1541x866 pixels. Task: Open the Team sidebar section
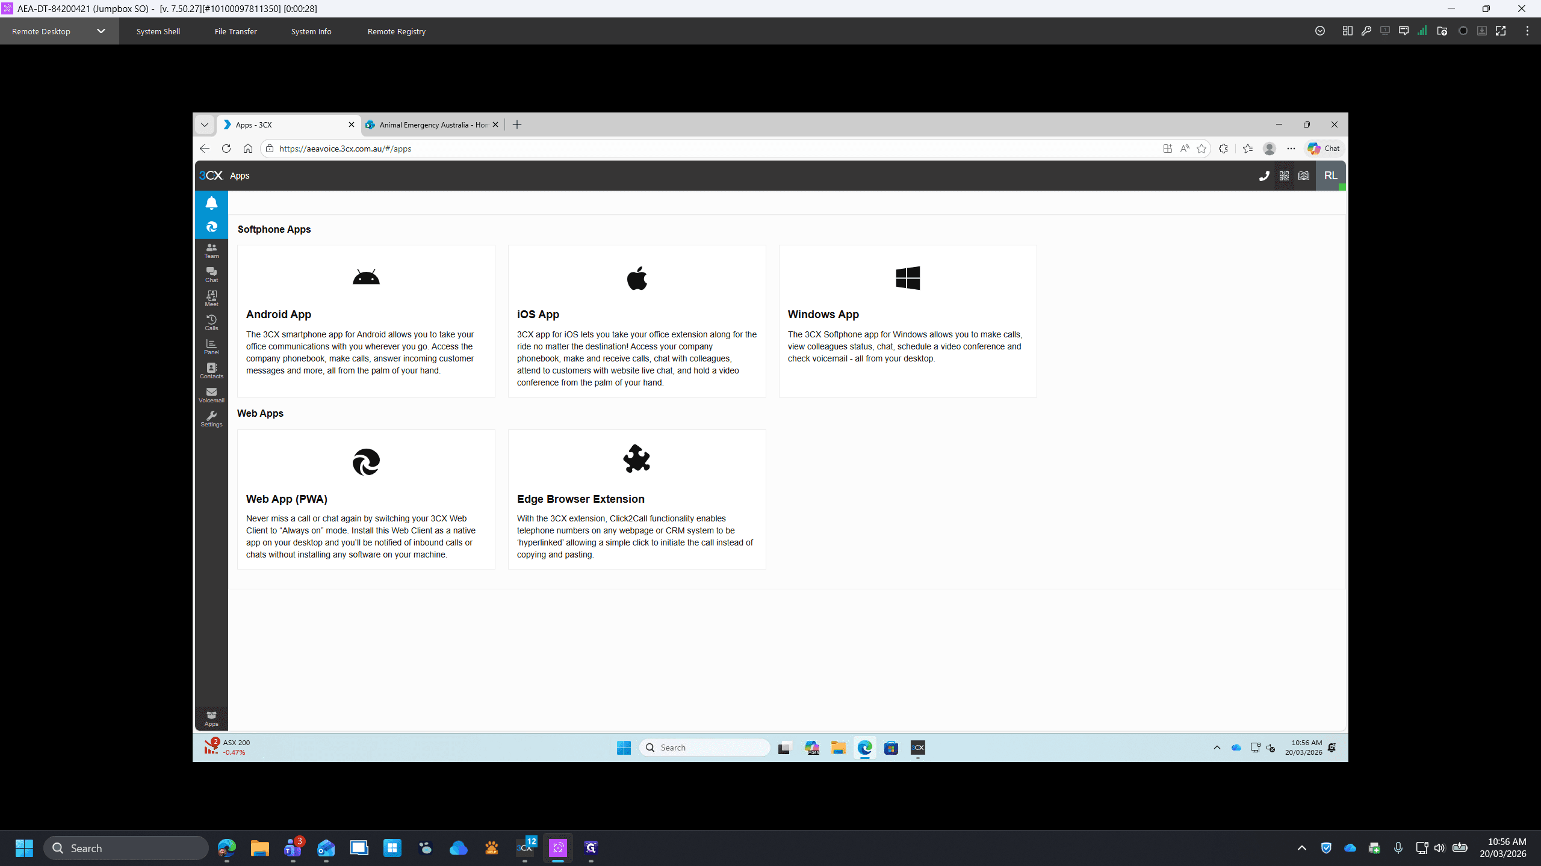pos(211,251)
